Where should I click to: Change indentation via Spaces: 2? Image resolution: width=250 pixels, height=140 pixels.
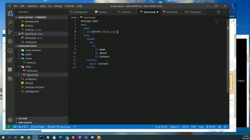(x=175, y=127)
